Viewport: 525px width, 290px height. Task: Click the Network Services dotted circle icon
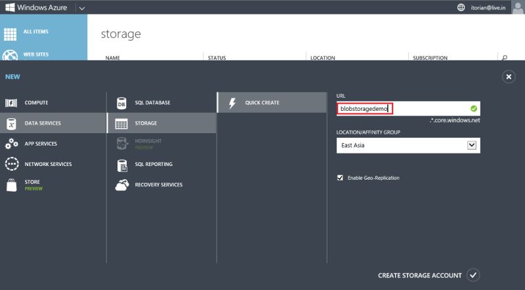12,164
